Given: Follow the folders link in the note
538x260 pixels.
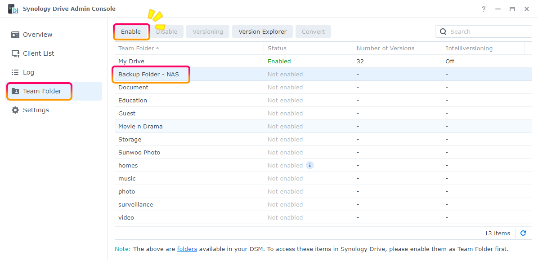Looking at the screenshot, I should click(x=187, y=249).
